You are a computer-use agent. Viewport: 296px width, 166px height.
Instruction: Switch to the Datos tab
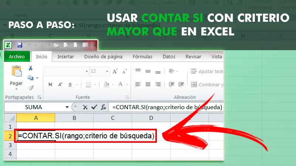pyautogui.click(x=169, y=56)
